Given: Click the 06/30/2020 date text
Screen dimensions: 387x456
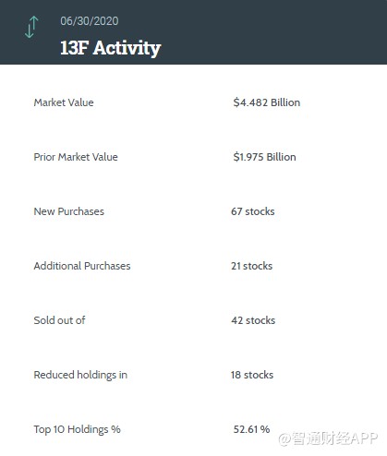Looking at the screenshot, I should coord(90,21).
